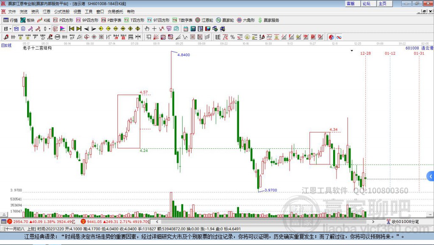Viewport: 434px width, 245px height.
Task: Select the red pencil drawing tool
Action: tap(6, 37)
